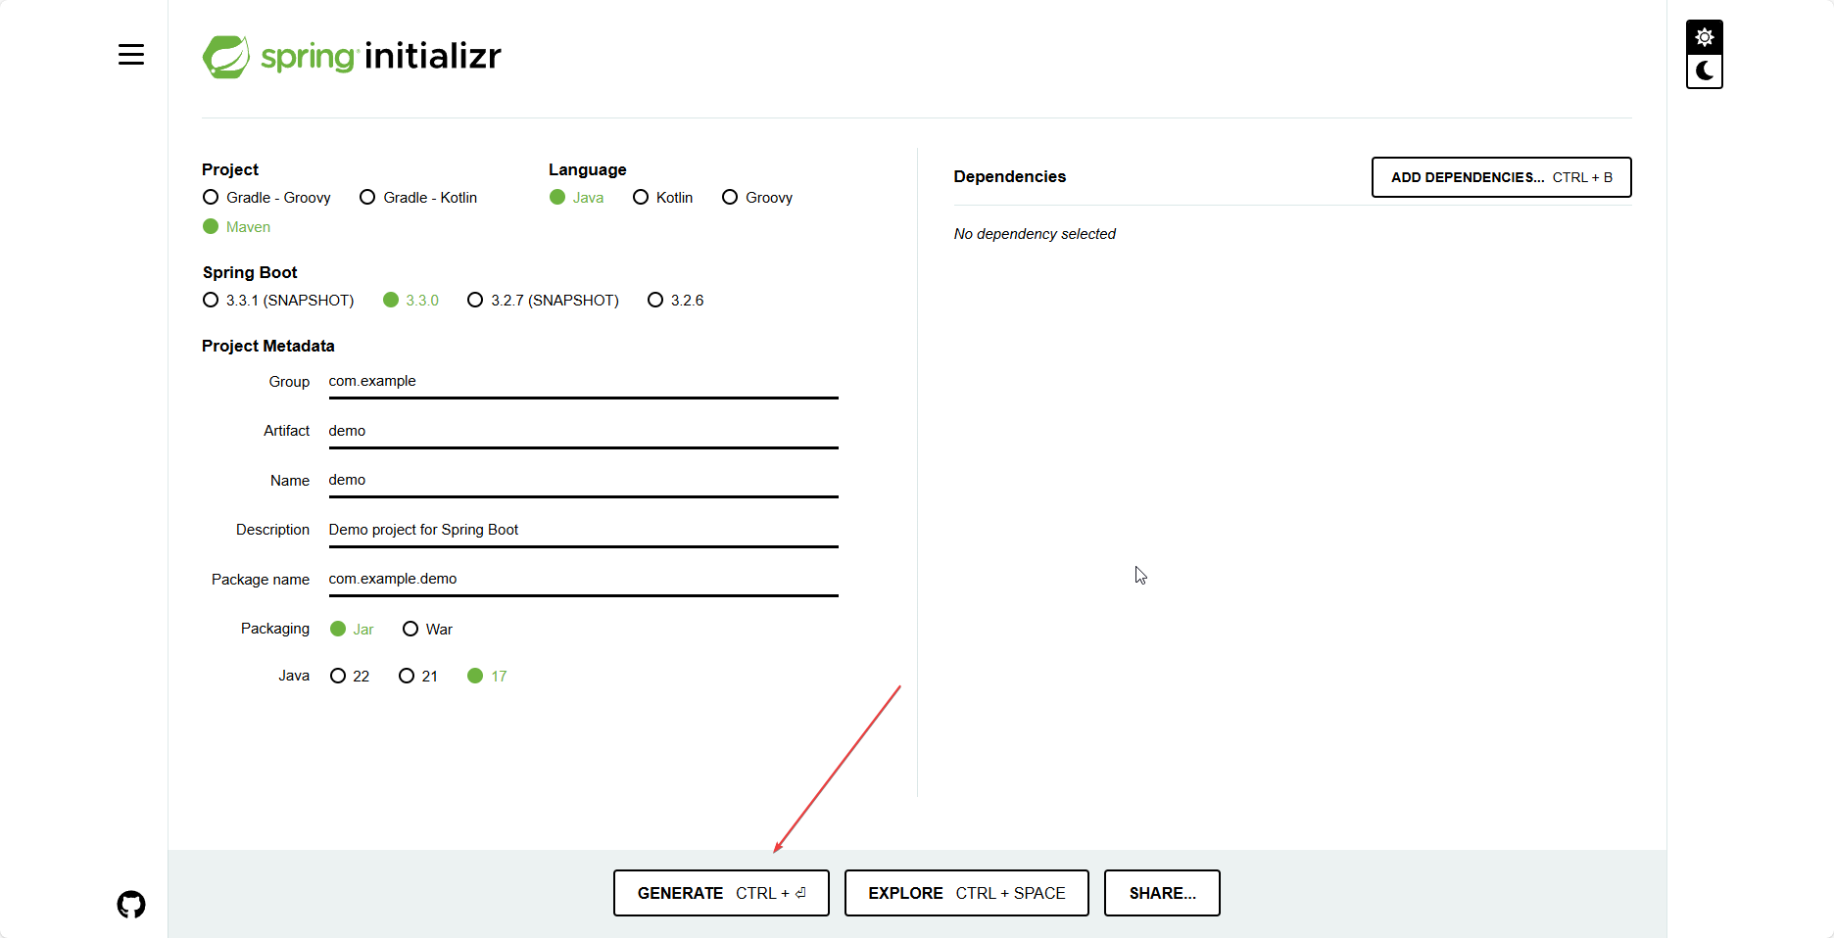Focus the Description input field
Screen dimensions: 1834x938
pos(583,531)
